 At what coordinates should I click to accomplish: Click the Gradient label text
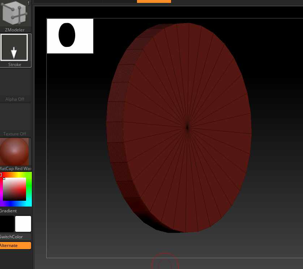coord(8,211)
